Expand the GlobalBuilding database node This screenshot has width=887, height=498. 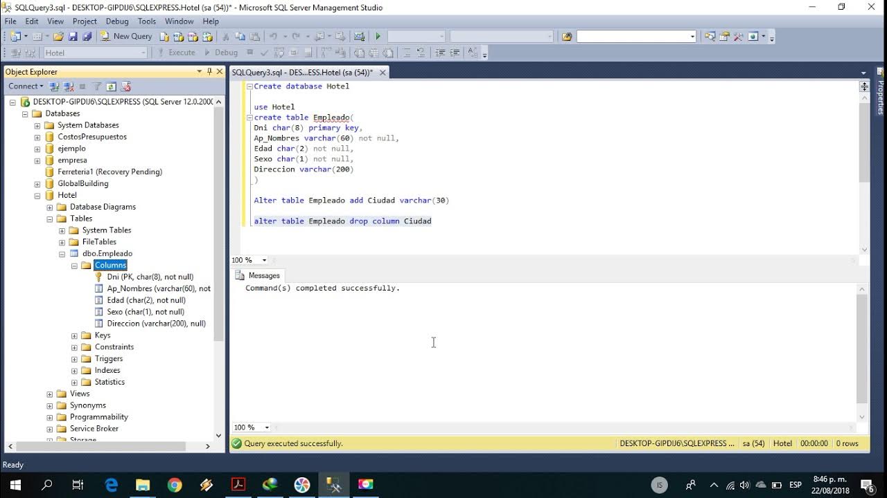(x=37, y=184)
